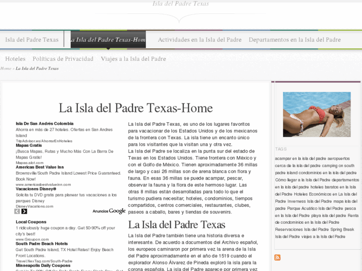Open tag playa isla del padre
362x271 pixels.
[329, 216]
